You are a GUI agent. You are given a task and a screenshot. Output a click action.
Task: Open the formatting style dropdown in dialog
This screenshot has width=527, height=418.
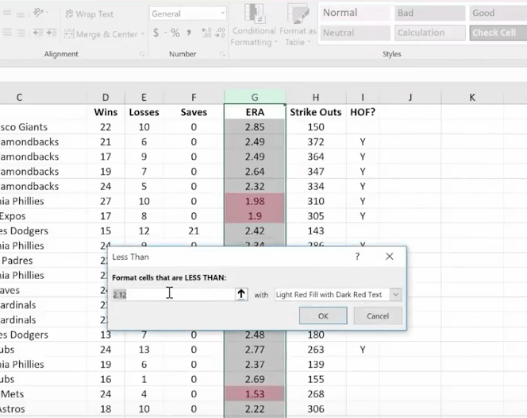click(x=395, y=294)
